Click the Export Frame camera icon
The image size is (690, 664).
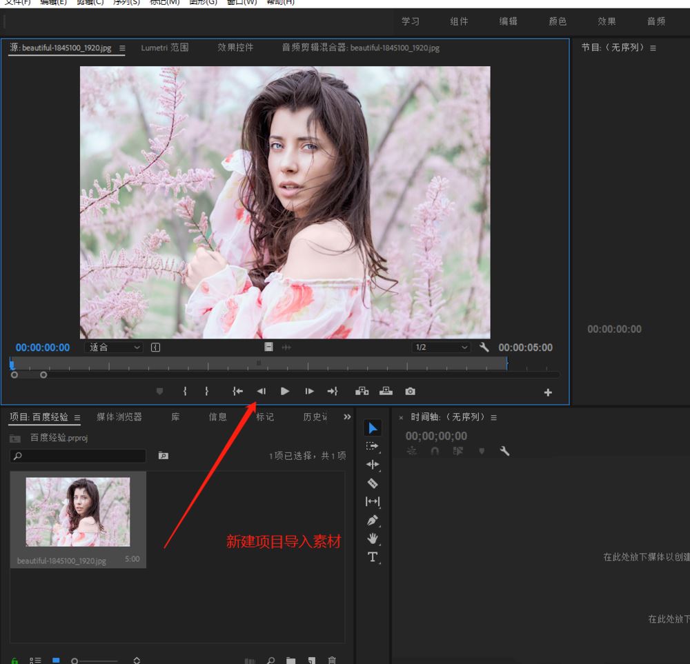point(411,391)
